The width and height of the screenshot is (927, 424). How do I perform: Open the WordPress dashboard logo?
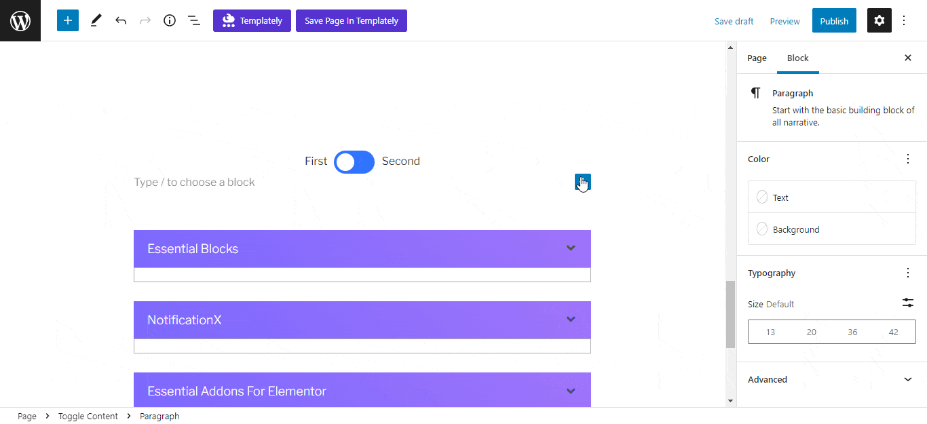[x=20, y=20]
